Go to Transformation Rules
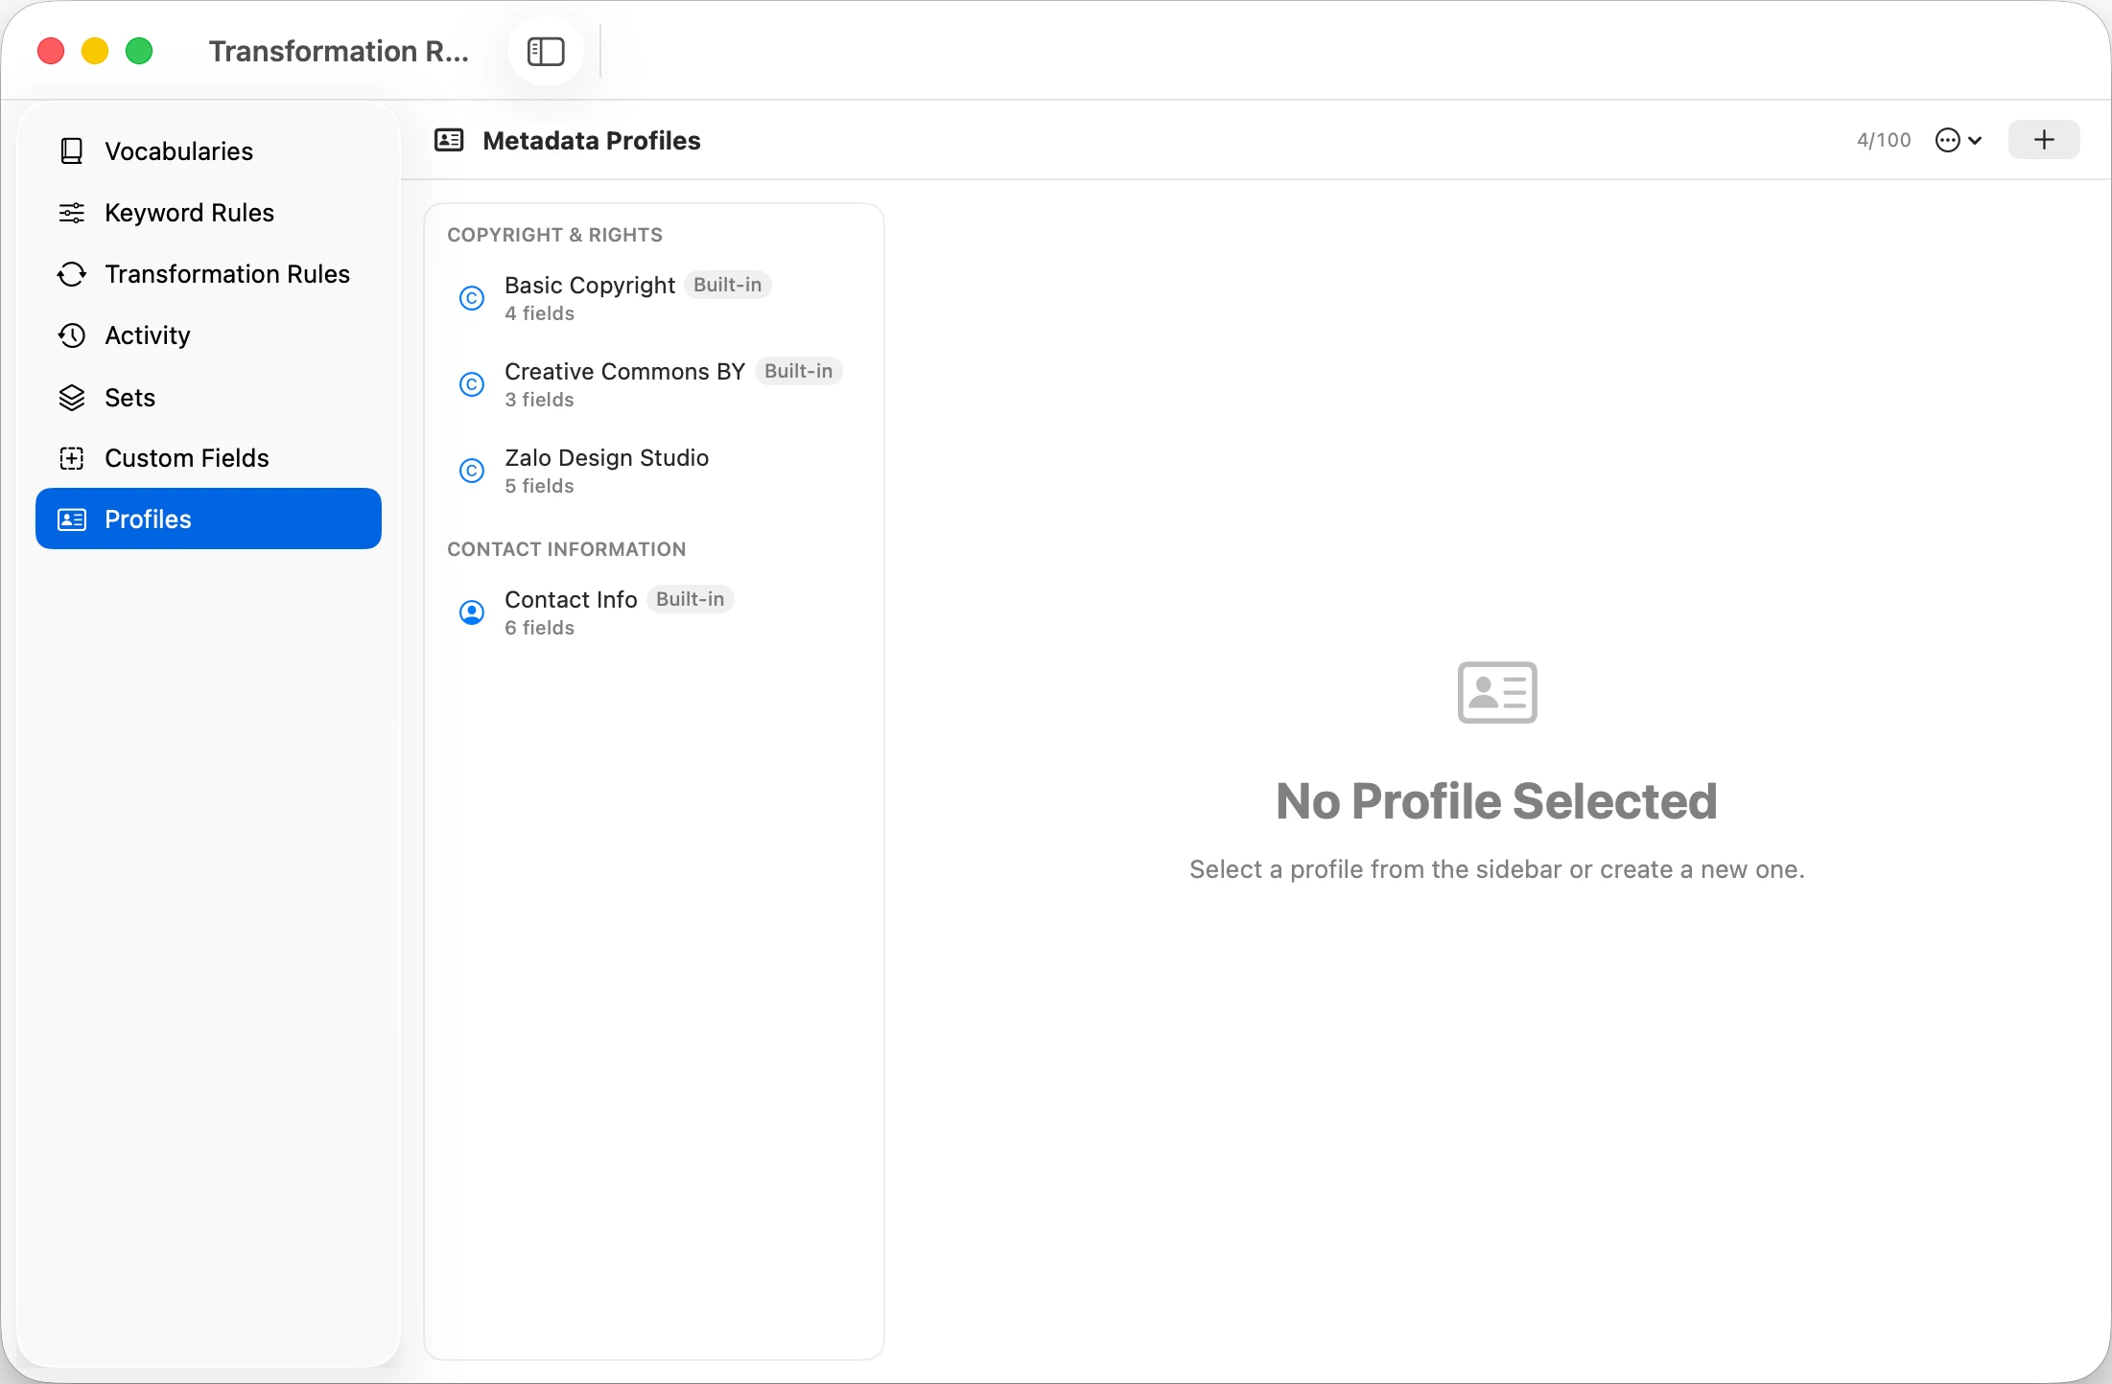This screenshot has height=1384, width=2112. click(x=208, y=274)
